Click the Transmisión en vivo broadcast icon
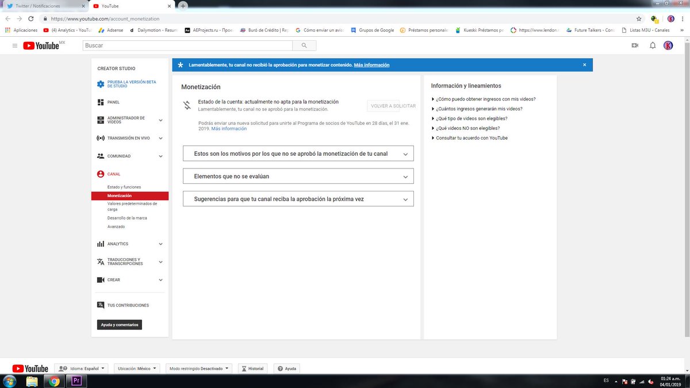The width and height of the screenshot is (690, 388). pyautogui.click(x=101, y=138)
